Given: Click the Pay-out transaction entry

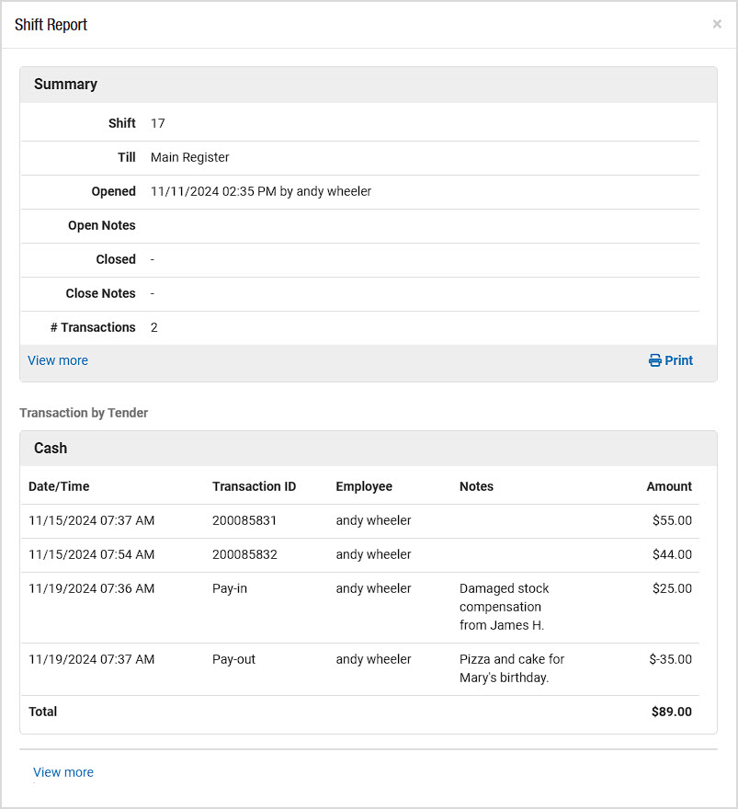Looking at the screenshot, I should pos(233,659).
